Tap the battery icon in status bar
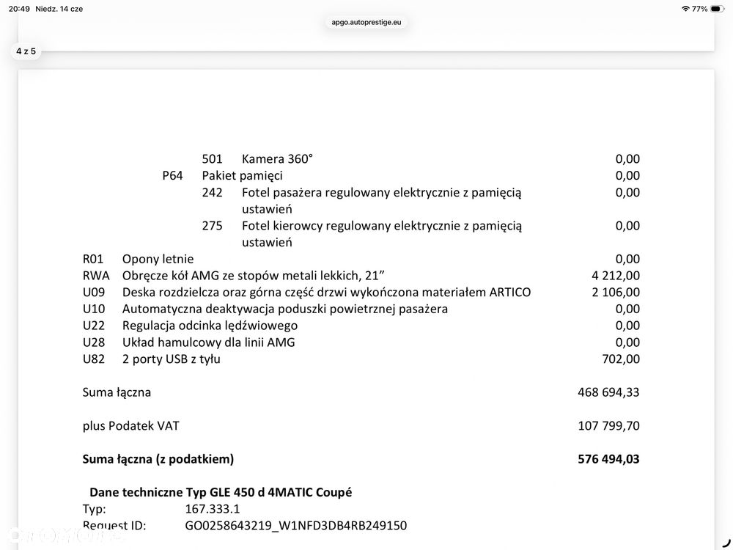Image resolution: width=733 pixels, height=550 pixels. tap(717, 9)
